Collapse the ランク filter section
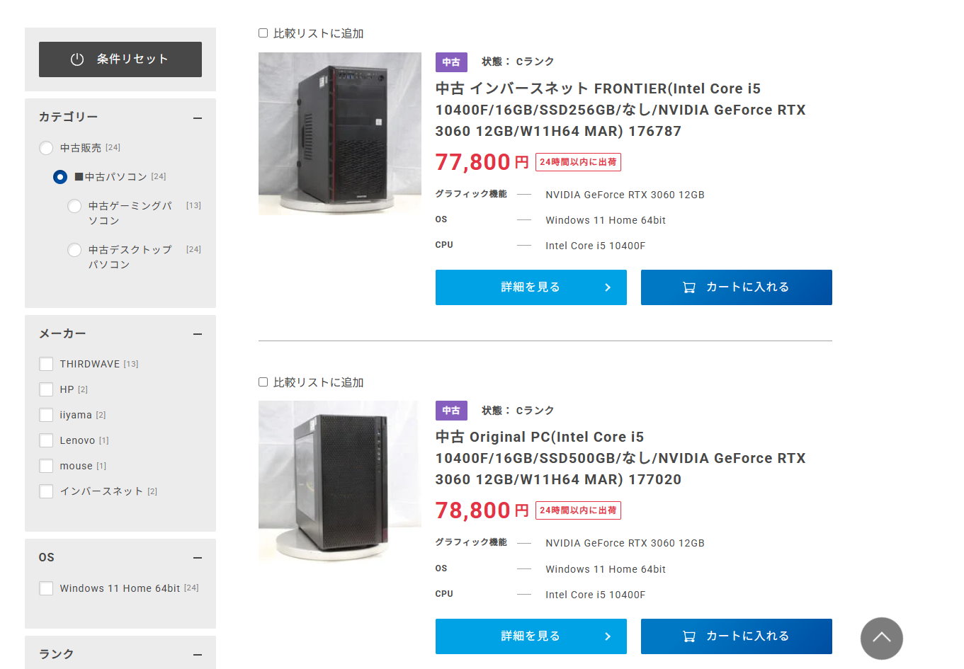Screen dimensions: 964x669 click(198, 655)
